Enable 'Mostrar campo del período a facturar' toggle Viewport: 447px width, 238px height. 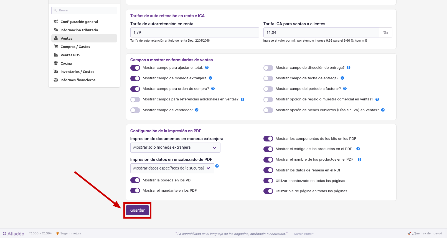(268, 89)
